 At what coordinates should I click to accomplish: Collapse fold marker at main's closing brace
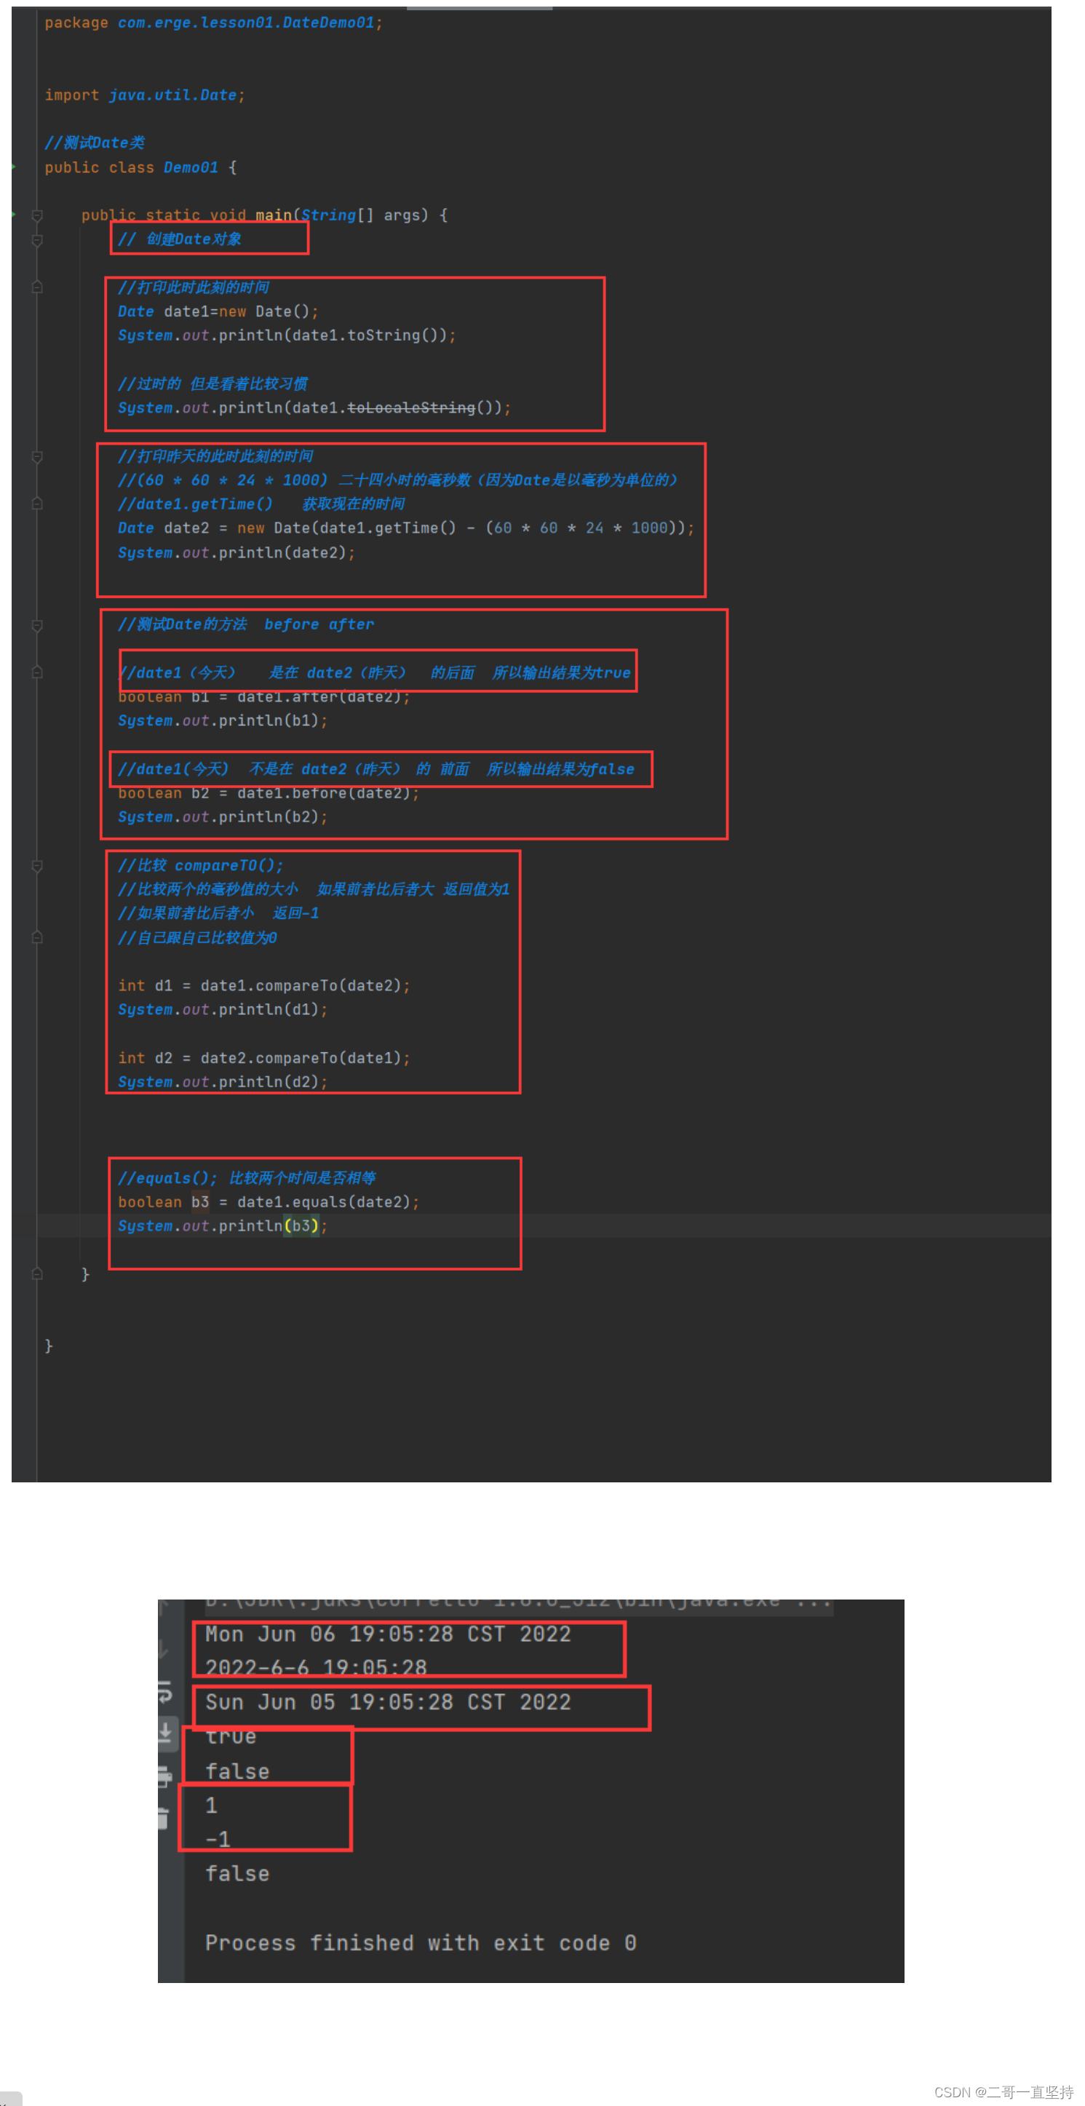pyautogui.click(x=37, y=1273)
